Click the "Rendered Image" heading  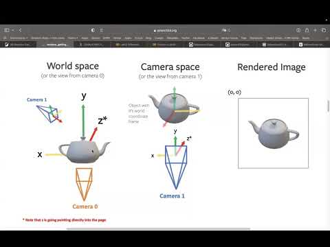tap(272, 67)
